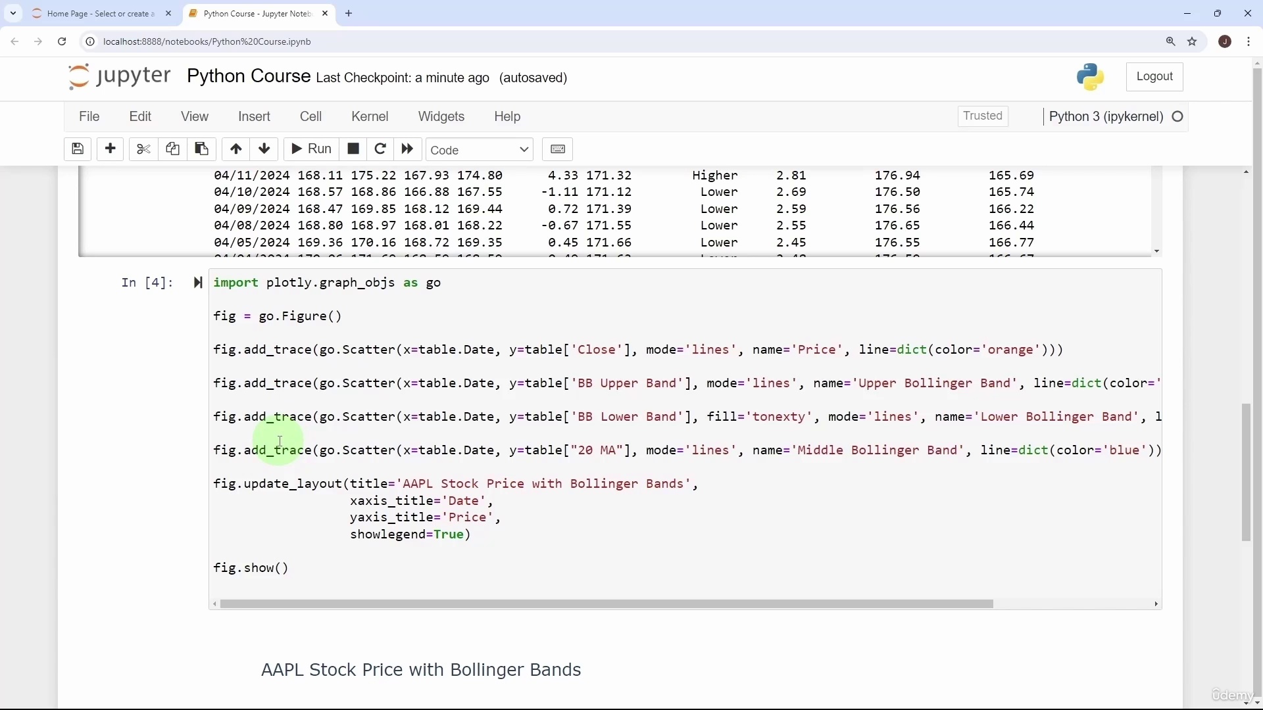This screenshot has height=710, width=1263.
Task: Open the View menu
Action: [195, 117]
